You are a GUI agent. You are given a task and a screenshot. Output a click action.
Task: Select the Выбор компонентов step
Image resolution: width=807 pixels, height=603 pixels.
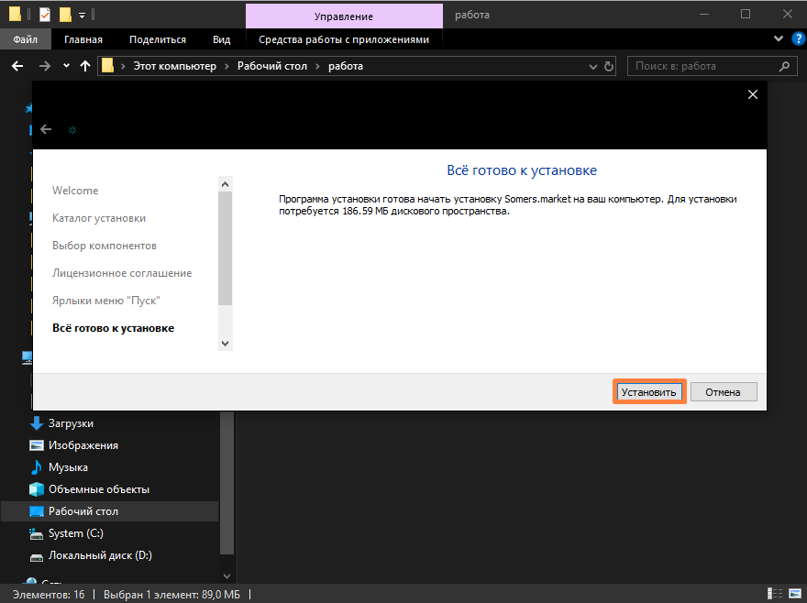105,246
